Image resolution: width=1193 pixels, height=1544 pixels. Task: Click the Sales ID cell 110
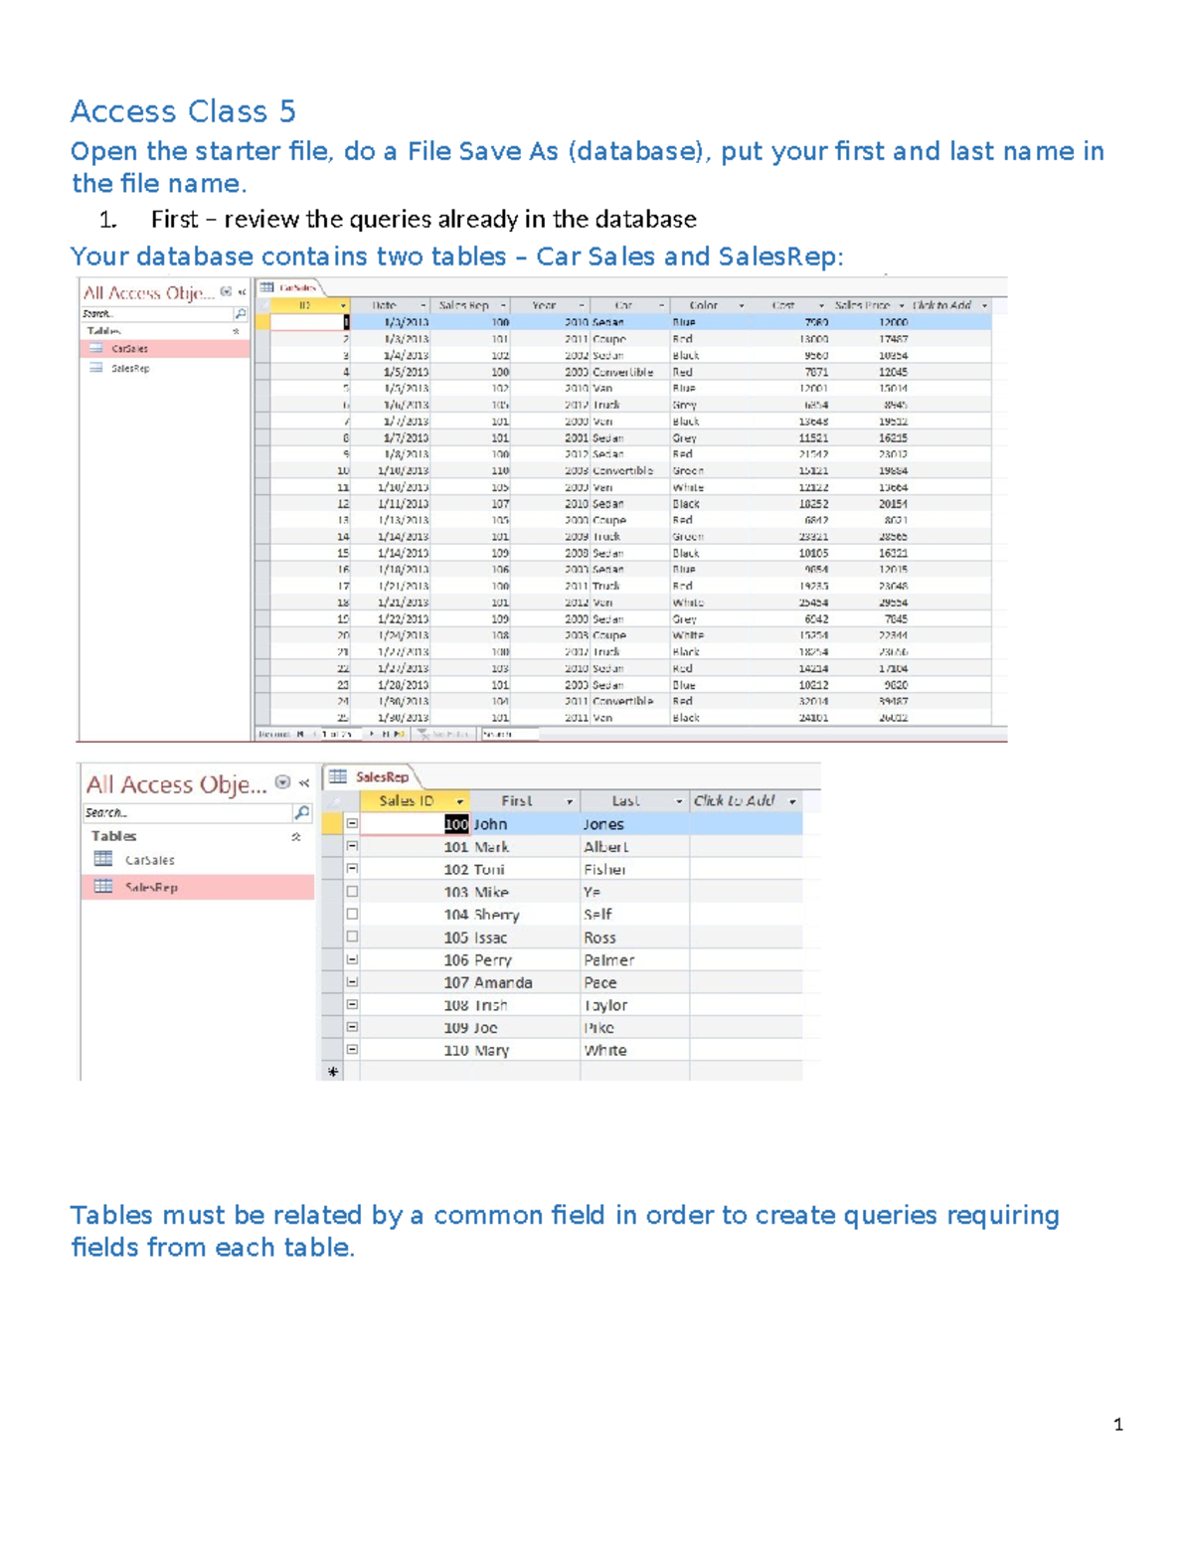pos(416,1050)
